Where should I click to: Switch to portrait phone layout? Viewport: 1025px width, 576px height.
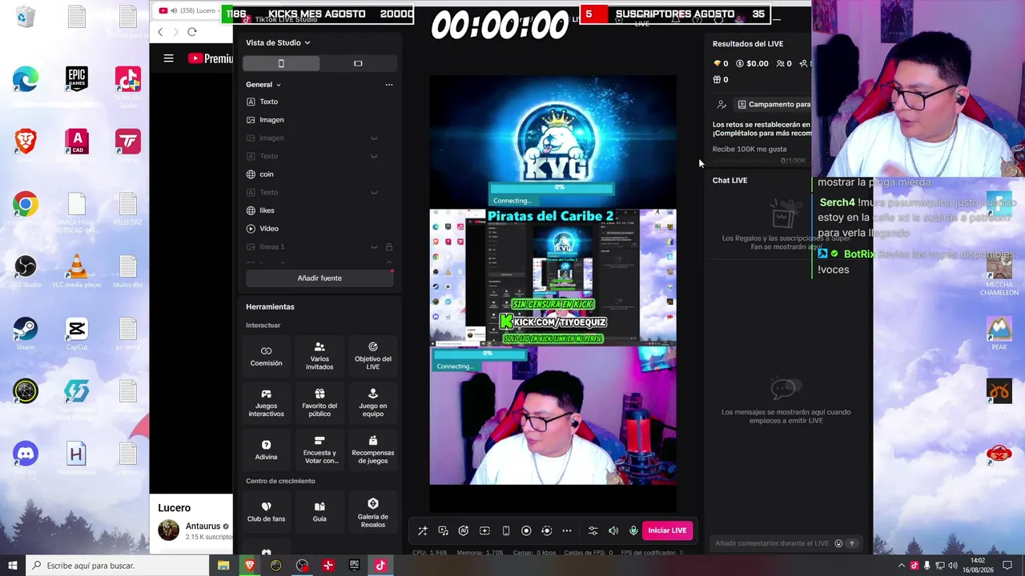click(281, 63)
